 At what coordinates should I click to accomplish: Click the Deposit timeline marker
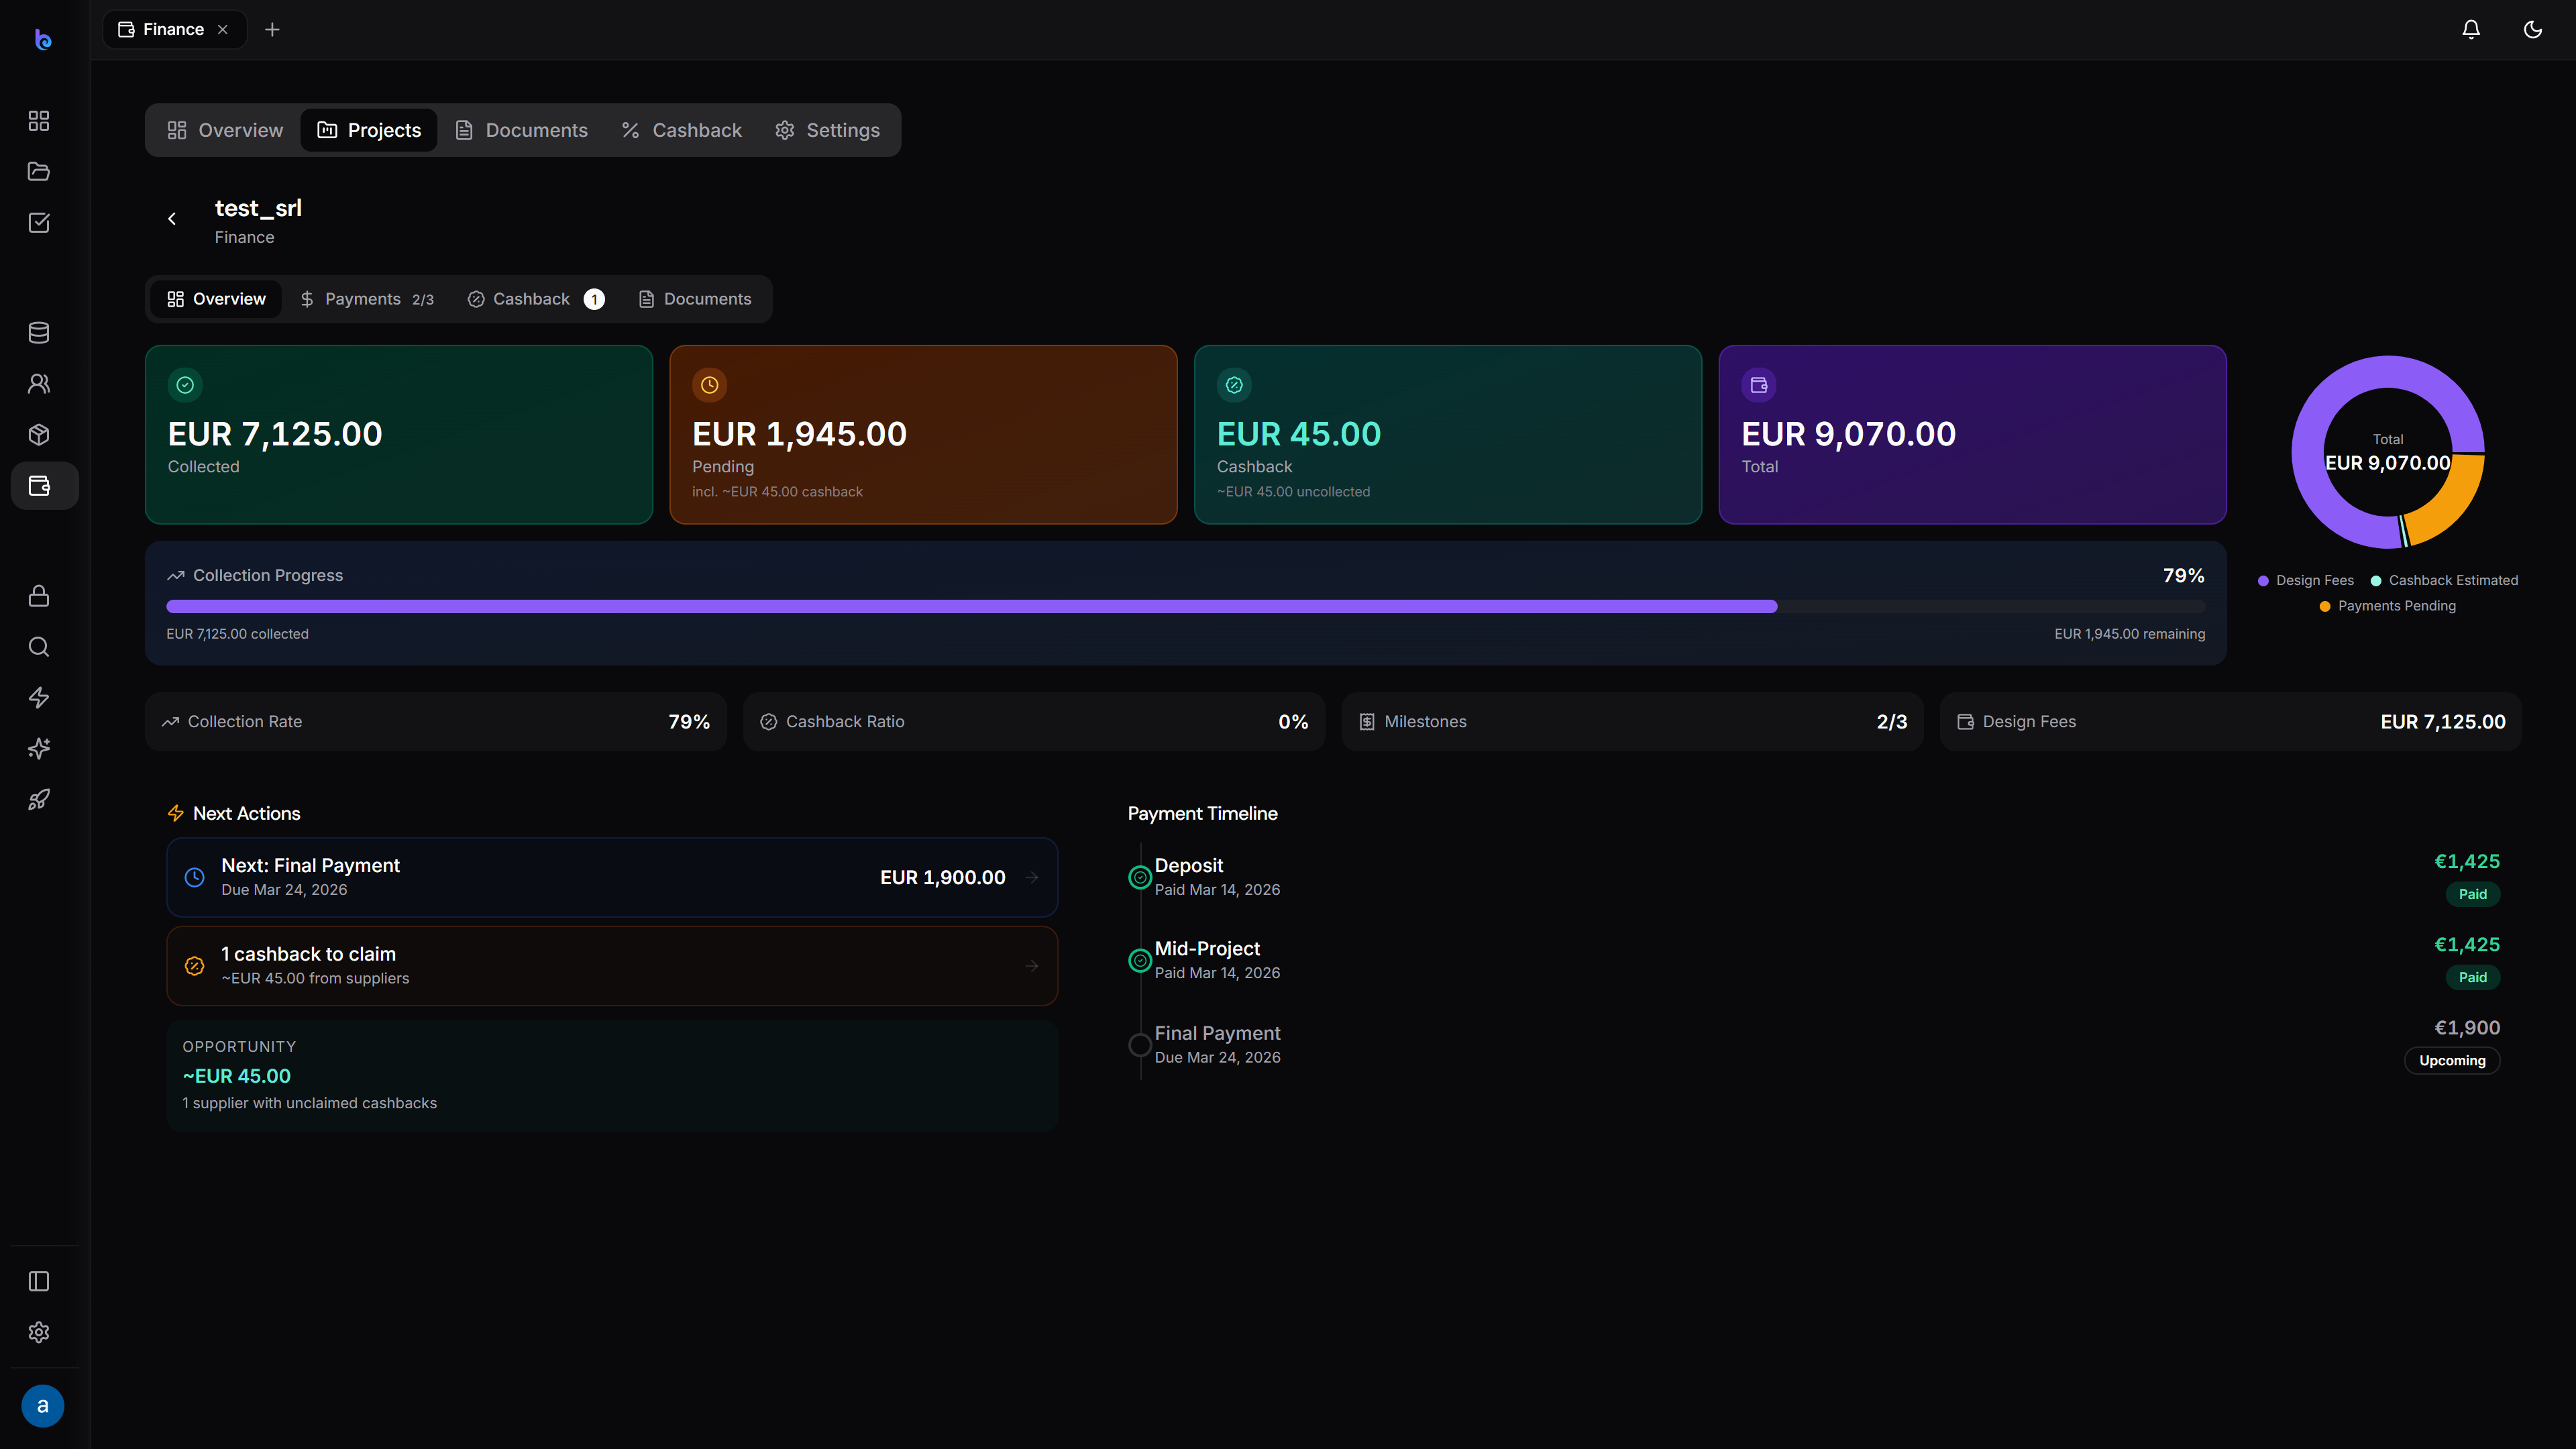click(x=1140, y=877)
